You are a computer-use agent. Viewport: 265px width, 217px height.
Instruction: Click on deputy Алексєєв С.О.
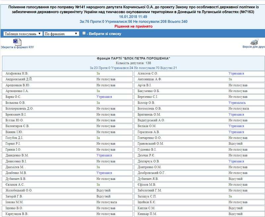(x=148, y=73)
